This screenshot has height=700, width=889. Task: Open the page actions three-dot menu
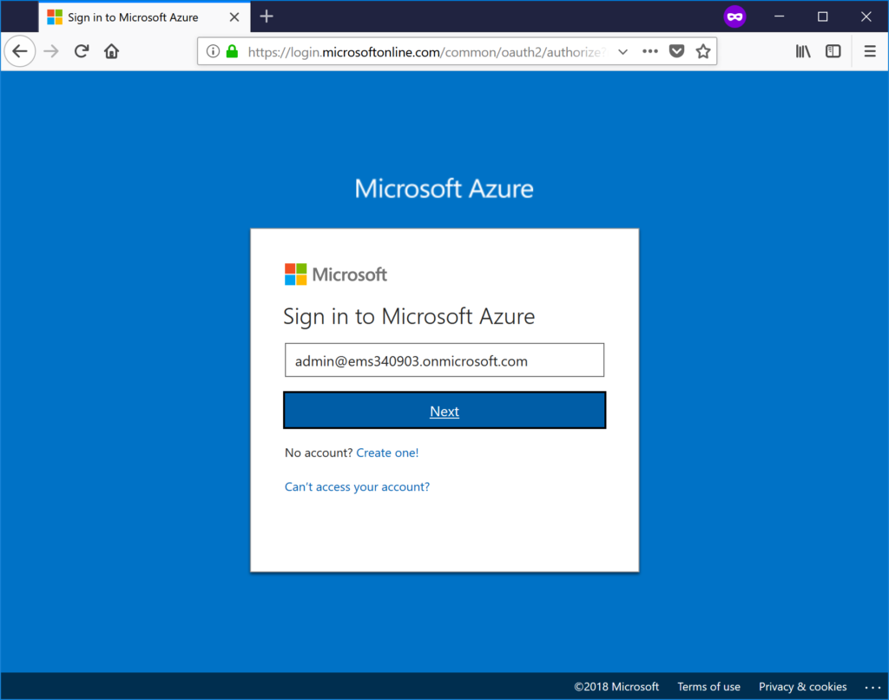649,51
